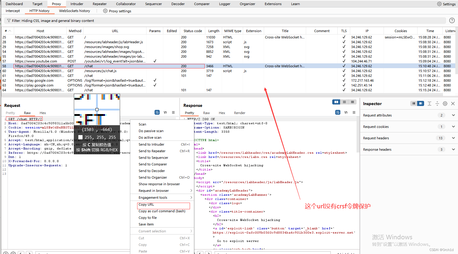Open the Repeater tab
Image resolution: width=458 pixels, height=254 pixels.
[100, 4]
